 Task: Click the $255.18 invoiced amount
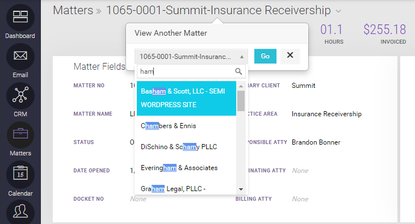(x=384, y=29)
